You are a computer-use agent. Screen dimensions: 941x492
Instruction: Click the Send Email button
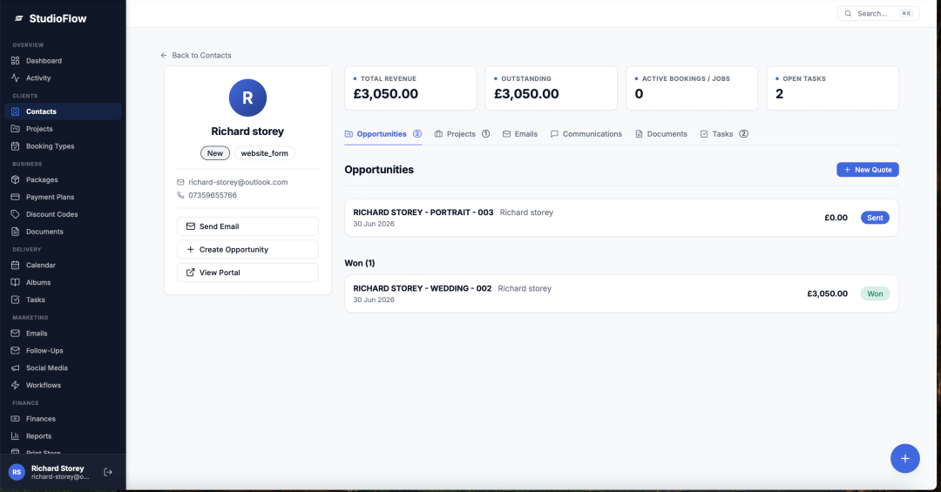(247, 226)
